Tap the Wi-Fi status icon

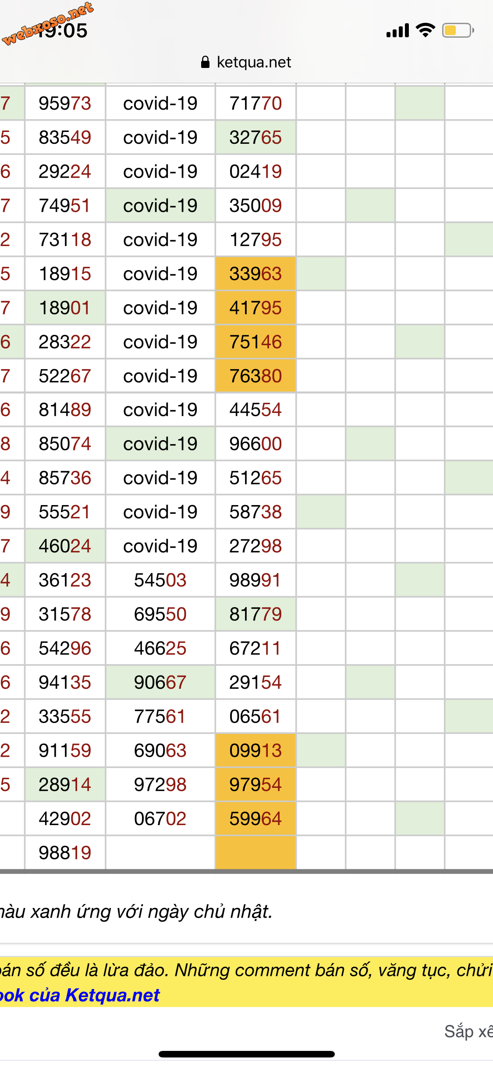coord(425,30)
